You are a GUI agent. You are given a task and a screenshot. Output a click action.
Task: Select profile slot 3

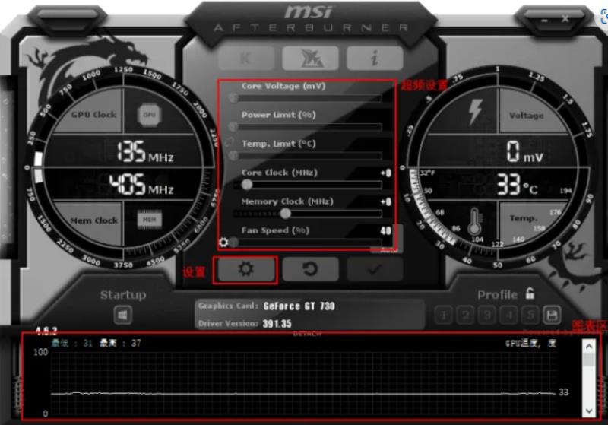click(487, 315)
